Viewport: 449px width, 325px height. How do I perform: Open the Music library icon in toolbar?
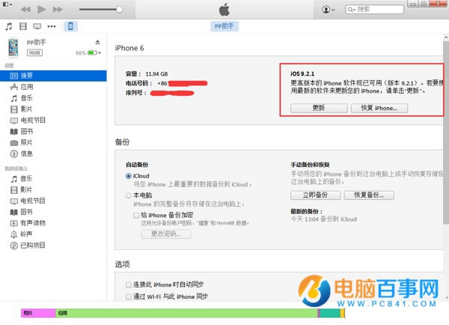[x=8, y=27]
